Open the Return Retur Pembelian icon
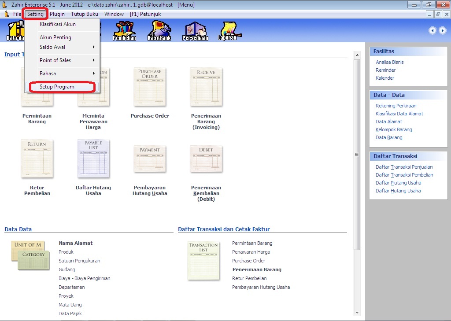The height and width of the screenshot is (321, 451). 37,159
